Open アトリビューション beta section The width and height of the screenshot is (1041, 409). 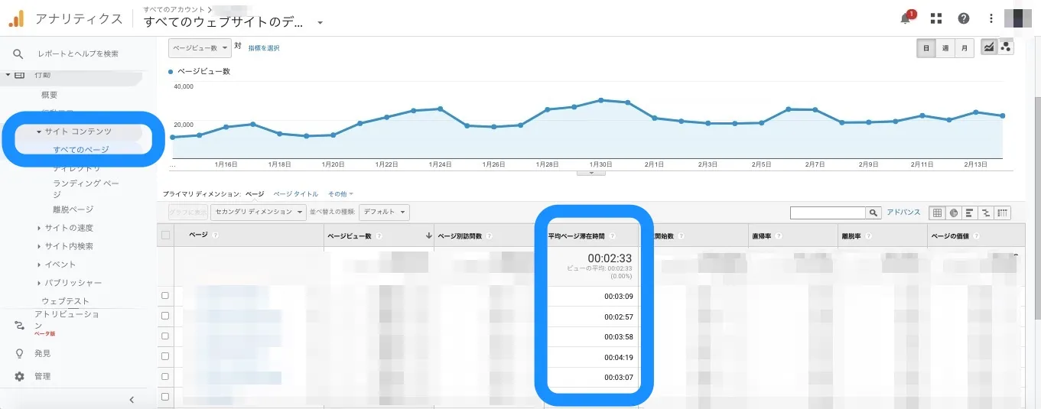point(67,323)
